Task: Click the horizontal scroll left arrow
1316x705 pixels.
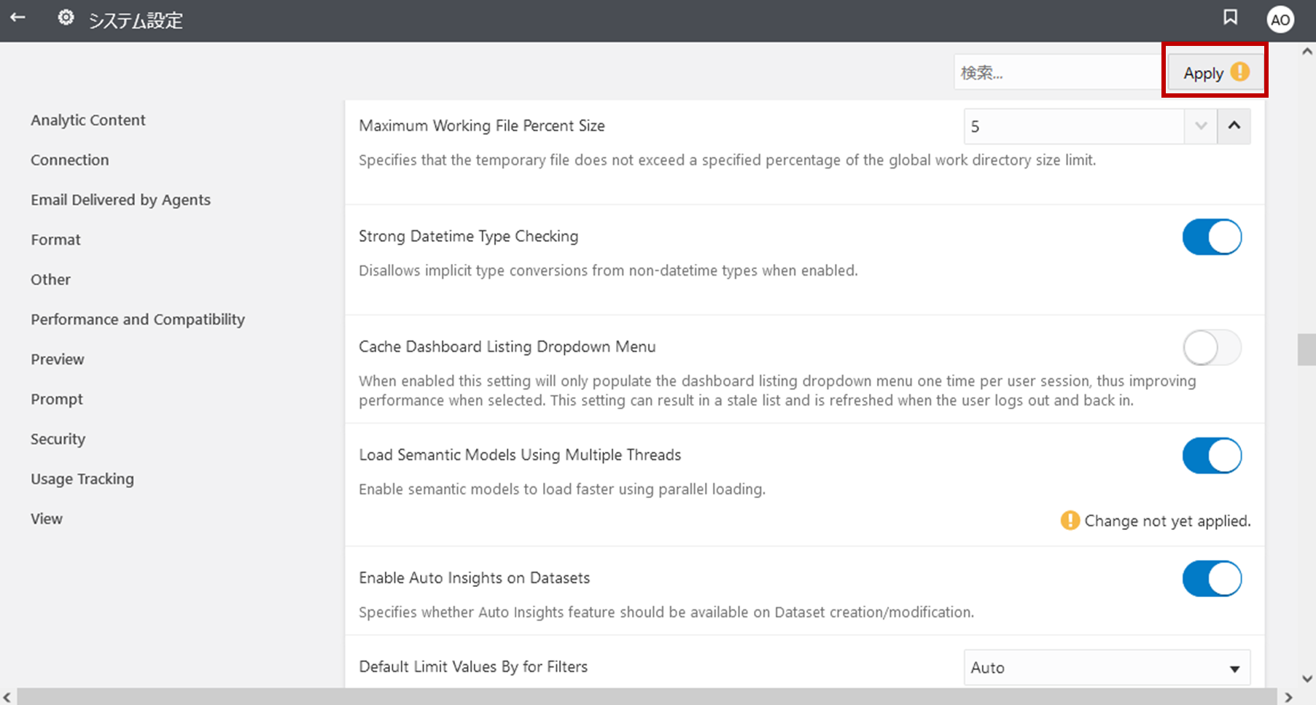Action: [7, 697]
